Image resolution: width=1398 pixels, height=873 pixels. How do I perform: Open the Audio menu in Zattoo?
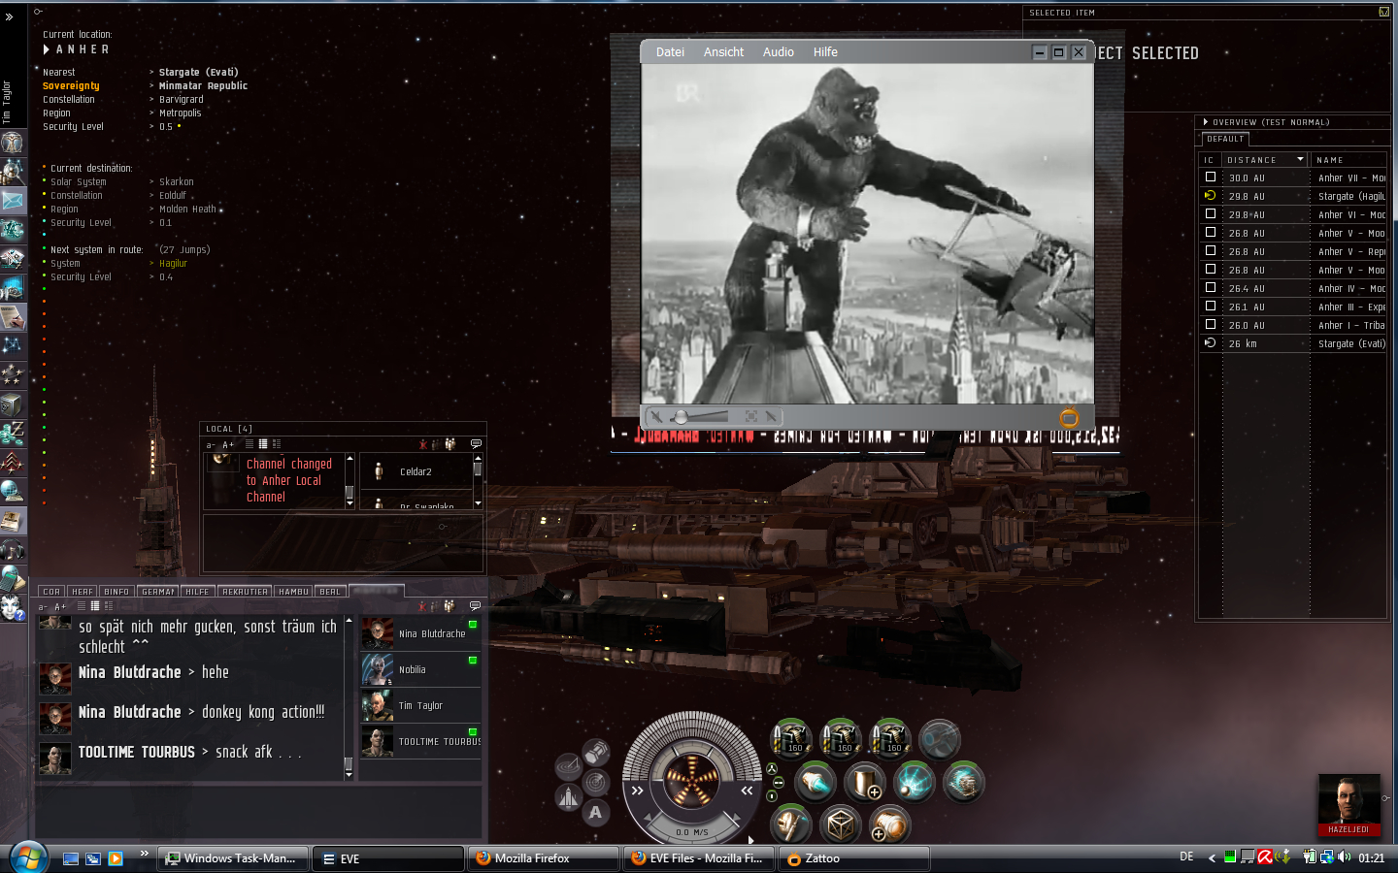coord(779,52)
